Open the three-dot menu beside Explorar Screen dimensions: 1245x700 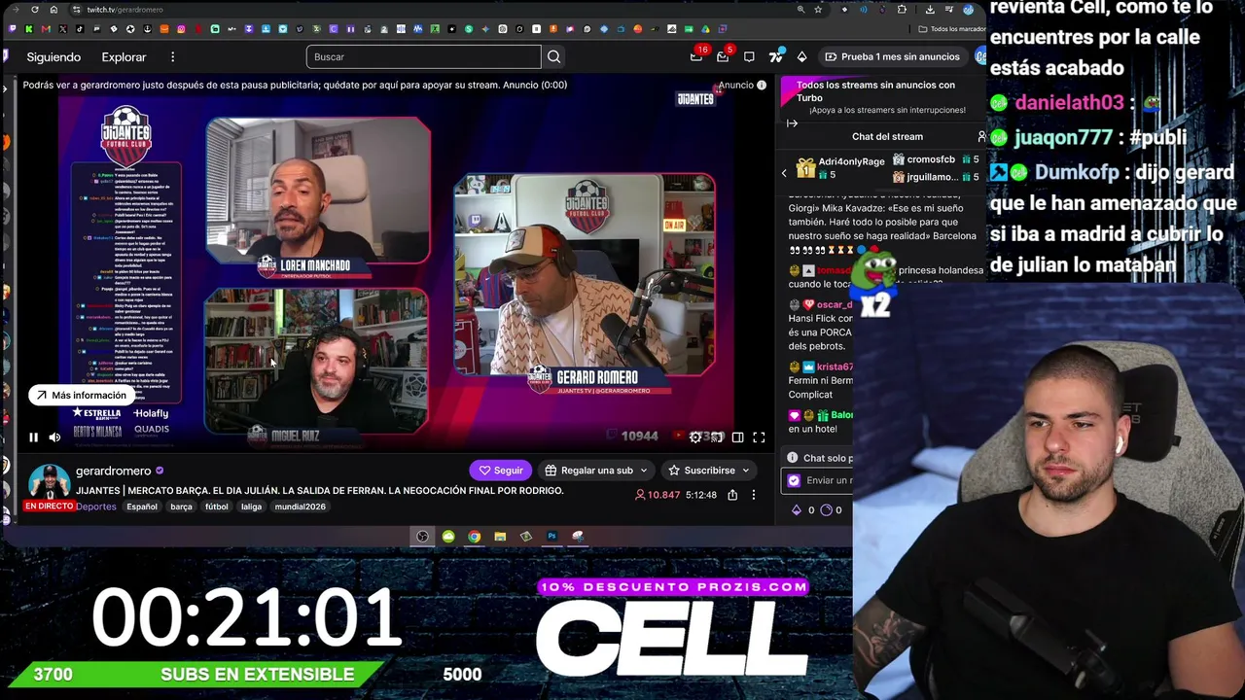pyautogui.click(x=172, y=56)
